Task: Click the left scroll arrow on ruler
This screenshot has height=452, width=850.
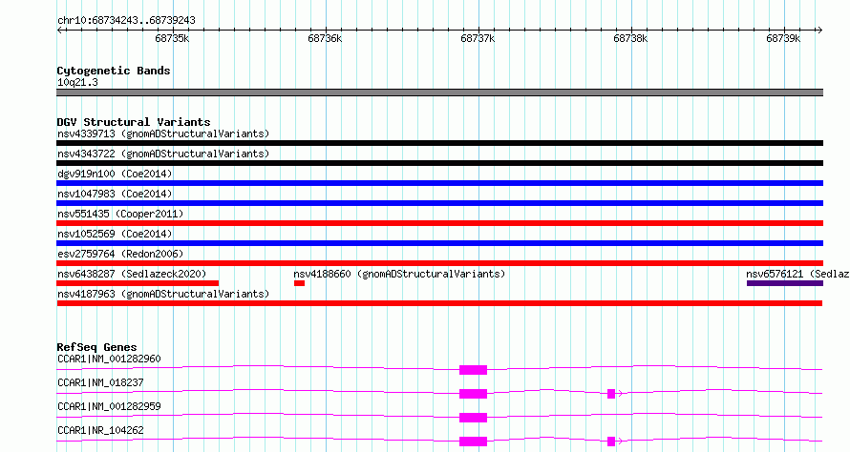Action: tap(59, 31)
